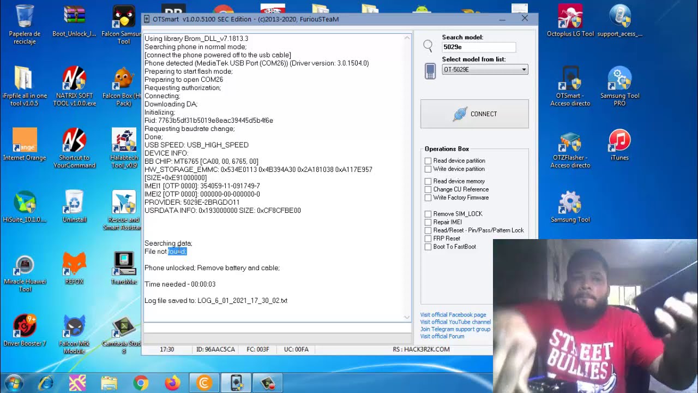The image size is (698, 393).
Task: Visit official YouTube channel link
Action: click(455, 322)
